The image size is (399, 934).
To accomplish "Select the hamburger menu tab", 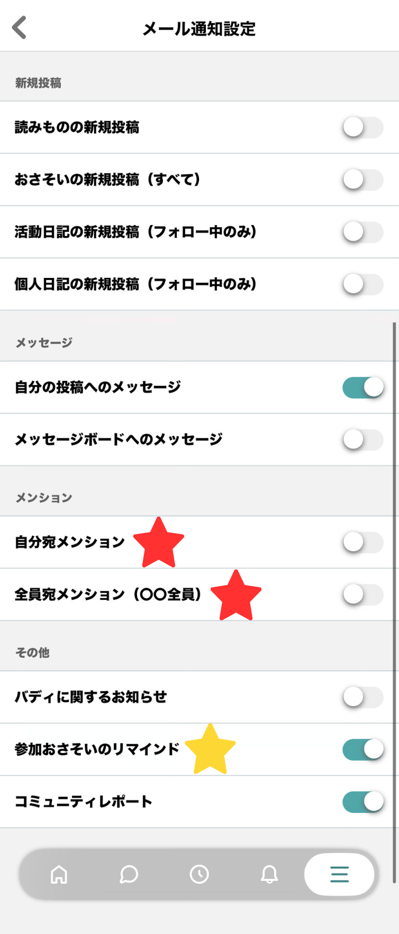I will [339, 874].
